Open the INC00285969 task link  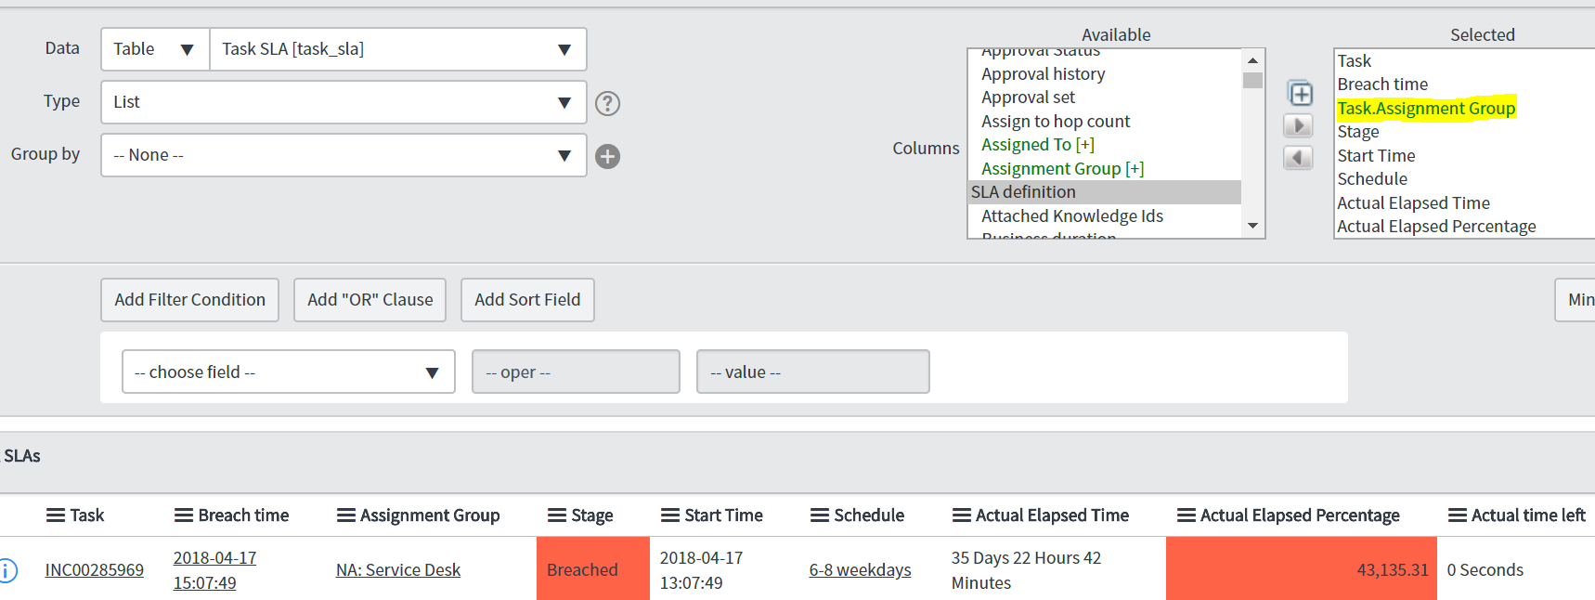point(95,570)
